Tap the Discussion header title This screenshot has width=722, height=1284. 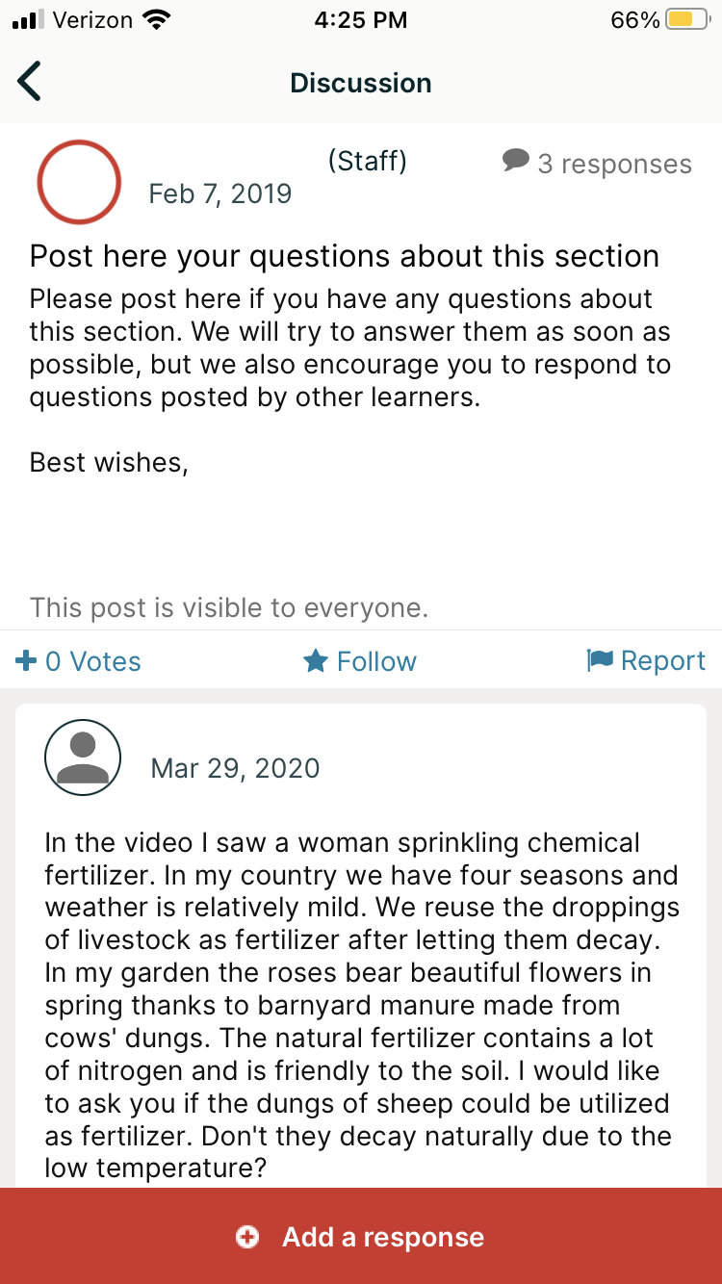point(361,83)
